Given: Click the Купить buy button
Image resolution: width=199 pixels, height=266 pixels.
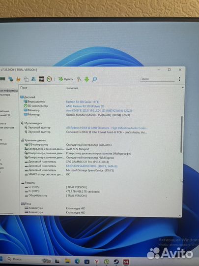Looking at the screenshot, I should tap(66, 79).
